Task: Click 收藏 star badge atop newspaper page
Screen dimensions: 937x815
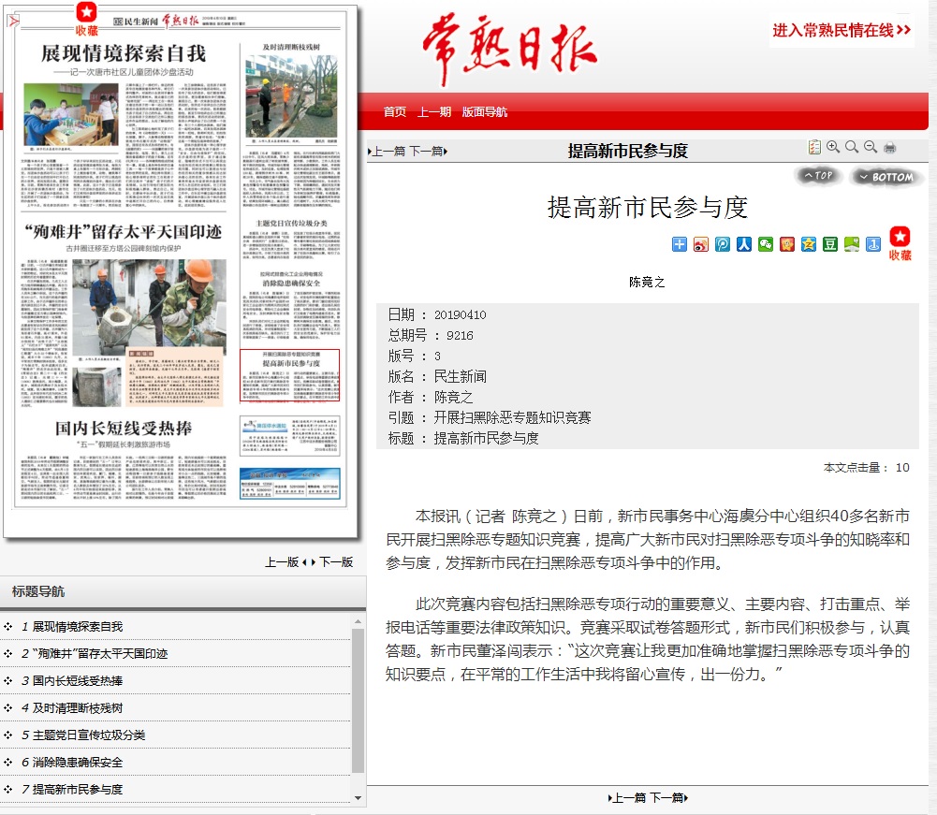Action: point(87,19)
